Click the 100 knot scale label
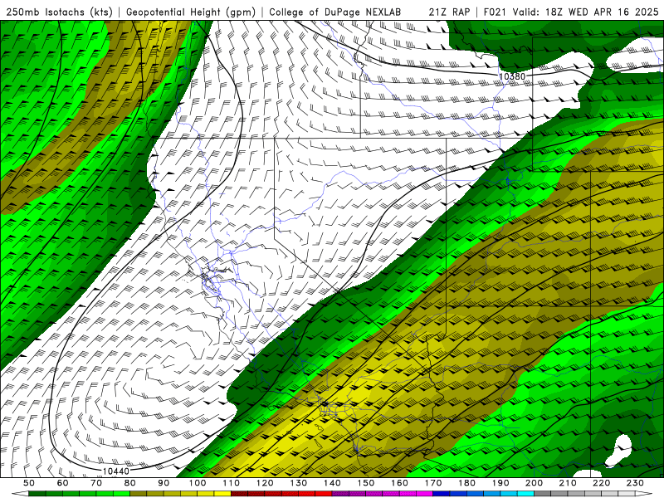The width and height of the screenshot is (664, 498). point(198,483)
